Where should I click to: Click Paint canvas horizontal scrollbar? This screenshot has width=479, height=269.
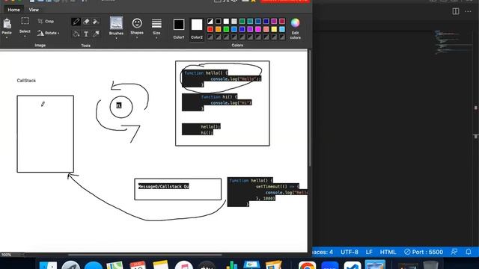pyautogui.click(x=145, y=254)
